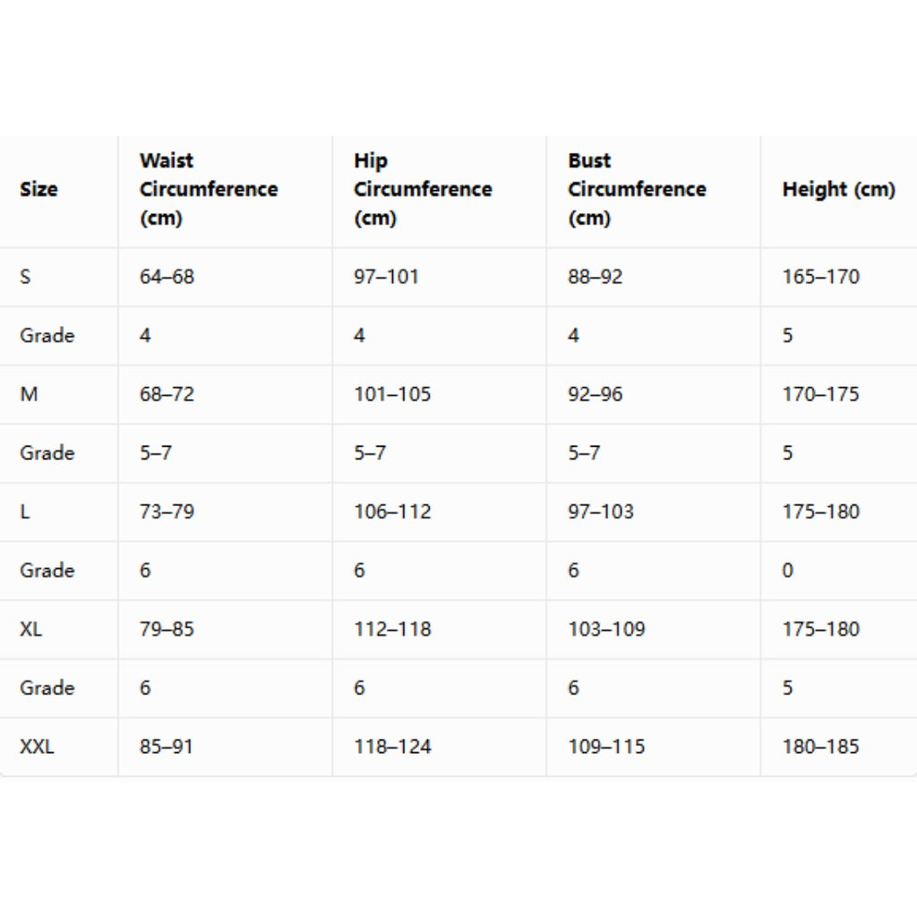Select the 180–185 height cell
This screenshot has height=917, width=917.
coord(820,747)
